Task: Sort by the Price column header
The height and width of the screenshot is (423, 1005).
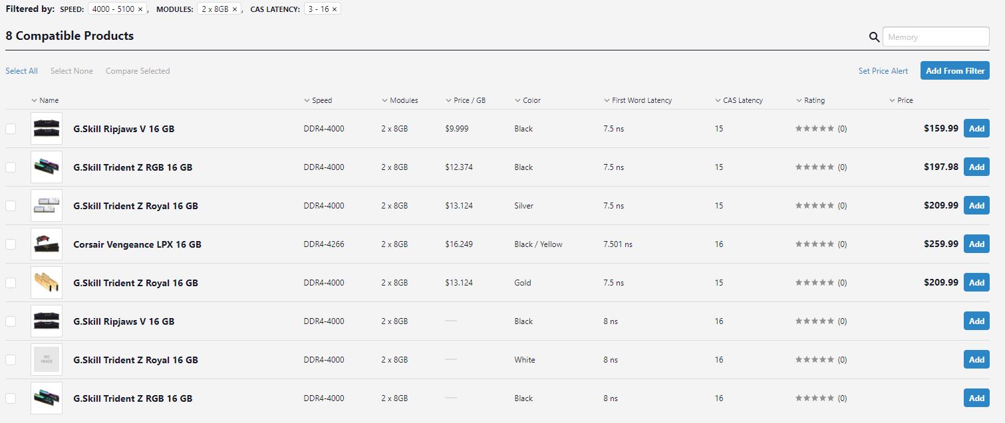Action: click(901, 100)
